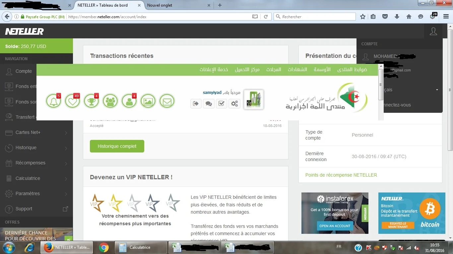This screenshot has height=254, width=453.
Task: Click the Historique complet button
Action: (117, 146)
